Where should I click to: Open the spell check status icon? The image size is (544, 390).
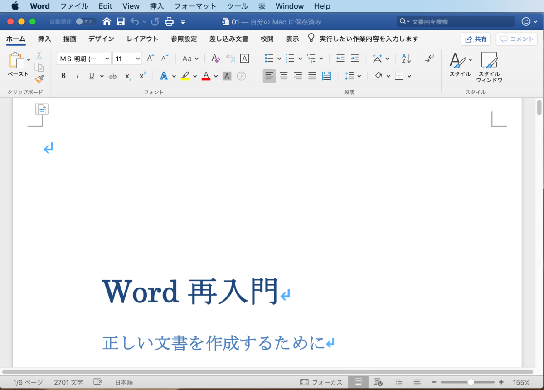pyautogui.click(x=98, y=382)
